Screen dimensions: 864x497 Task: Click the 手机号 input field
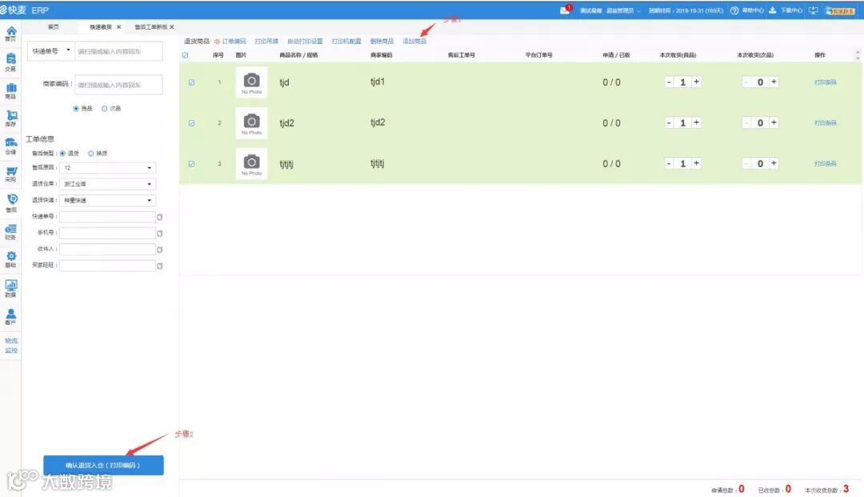click(x=107, y=233)
